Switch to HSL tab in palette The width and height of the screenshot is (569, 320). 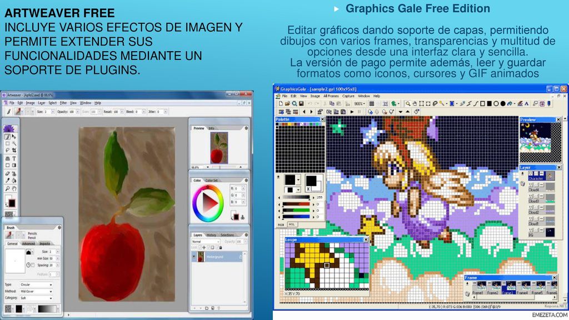pos(291,224)
